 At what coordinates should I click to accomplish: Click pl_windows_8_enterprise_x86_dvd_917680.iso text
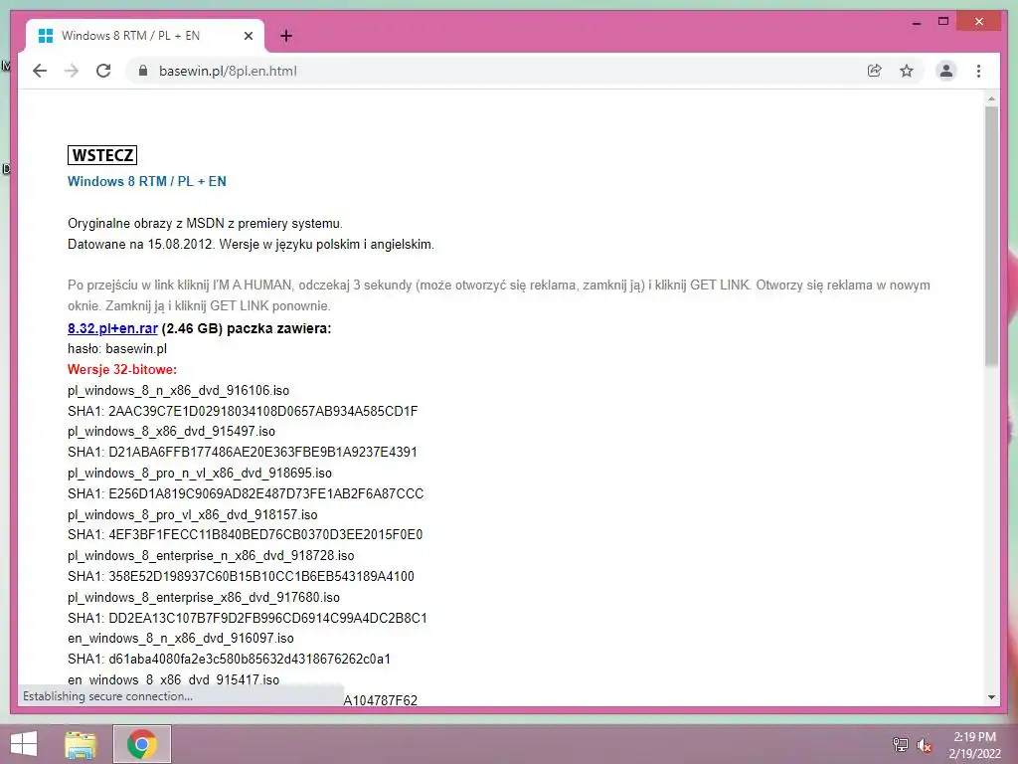click(x=204, y=597)
